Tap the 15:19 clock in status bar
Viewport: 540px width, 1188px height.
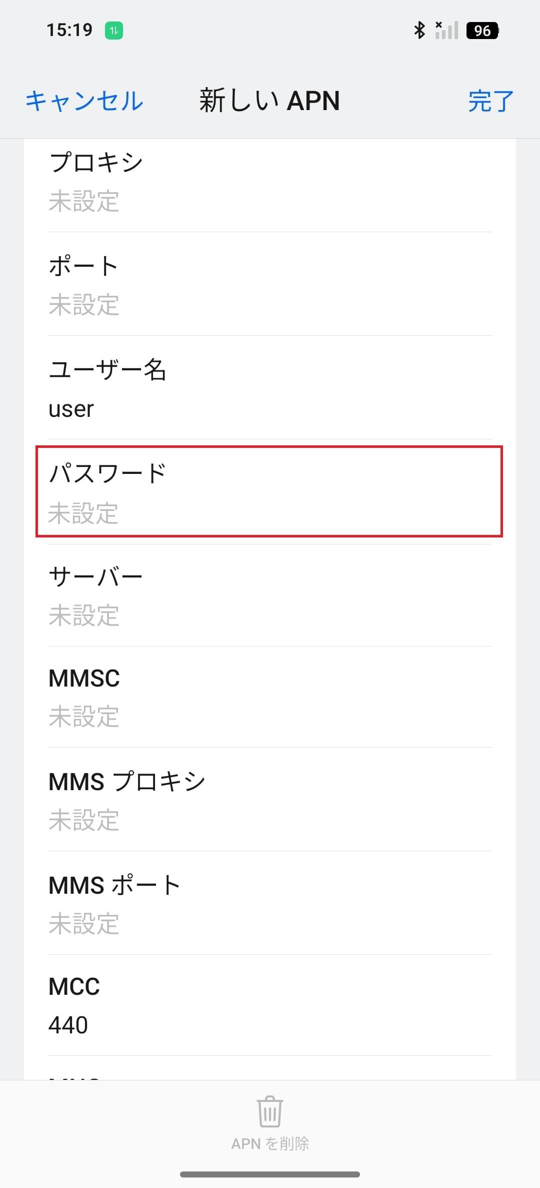pos(69,30)
